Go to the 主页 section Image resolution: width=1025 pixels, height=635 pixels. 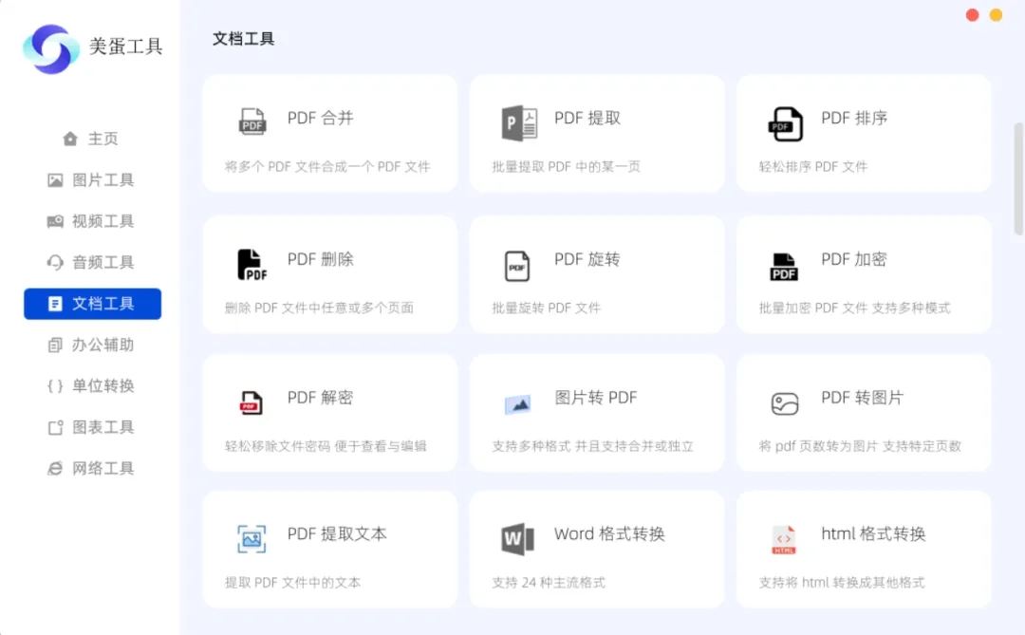pyautogui.click(x=92, y=138)
